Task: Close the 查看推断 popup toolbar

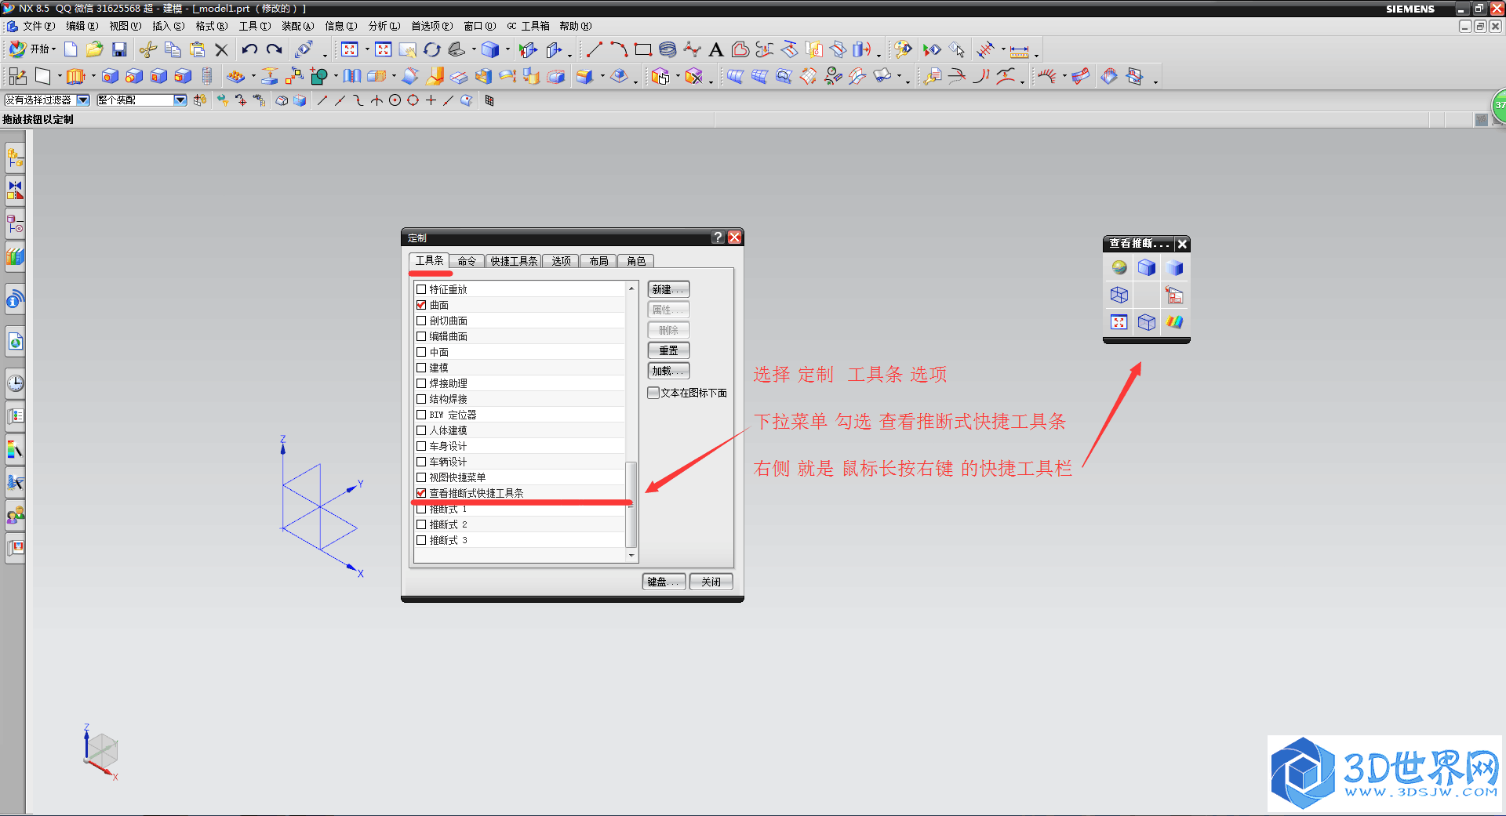Action: tap(1182, 245)
